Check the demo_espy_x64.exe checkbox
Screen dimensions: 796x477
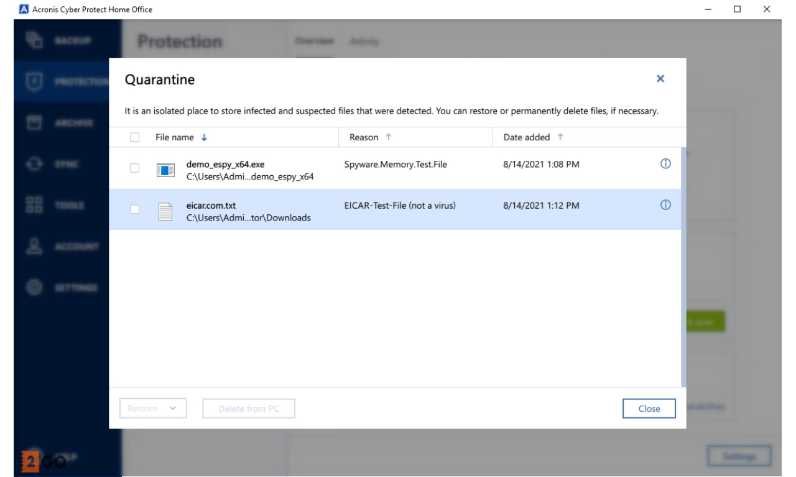[134, 168]
